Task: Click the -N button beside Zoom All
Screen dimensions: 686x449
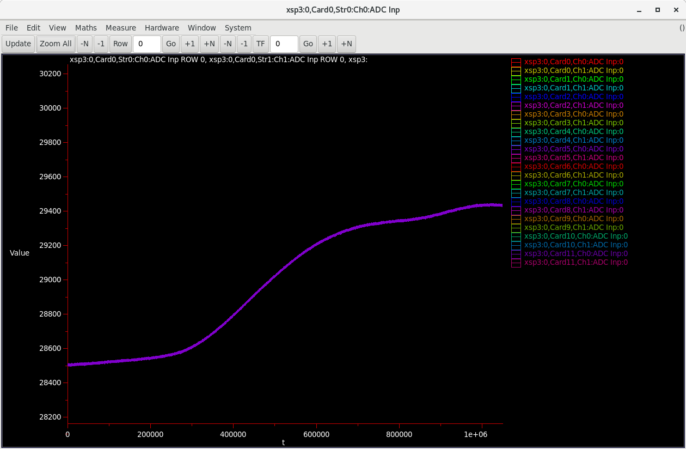Action: pyautogui.click(x=84, y=44)
